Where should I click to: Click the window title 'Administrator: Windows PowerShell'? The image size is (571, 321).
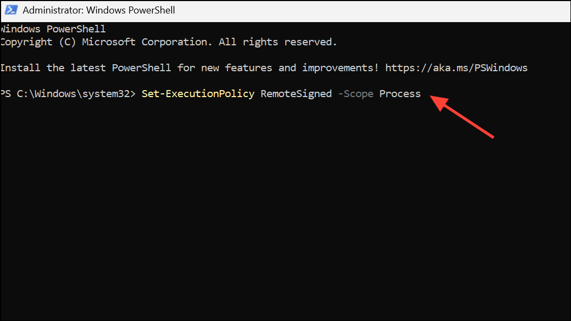coord(99,10)
